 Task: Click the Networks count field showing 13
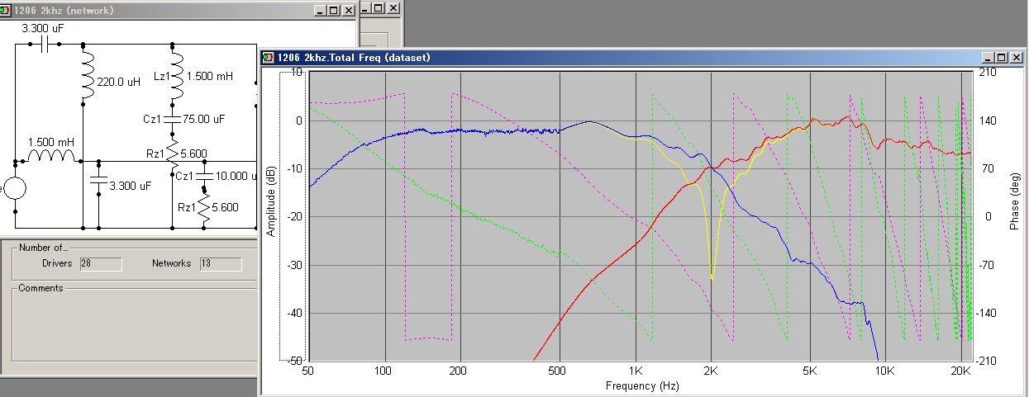[x=220, y=263]
